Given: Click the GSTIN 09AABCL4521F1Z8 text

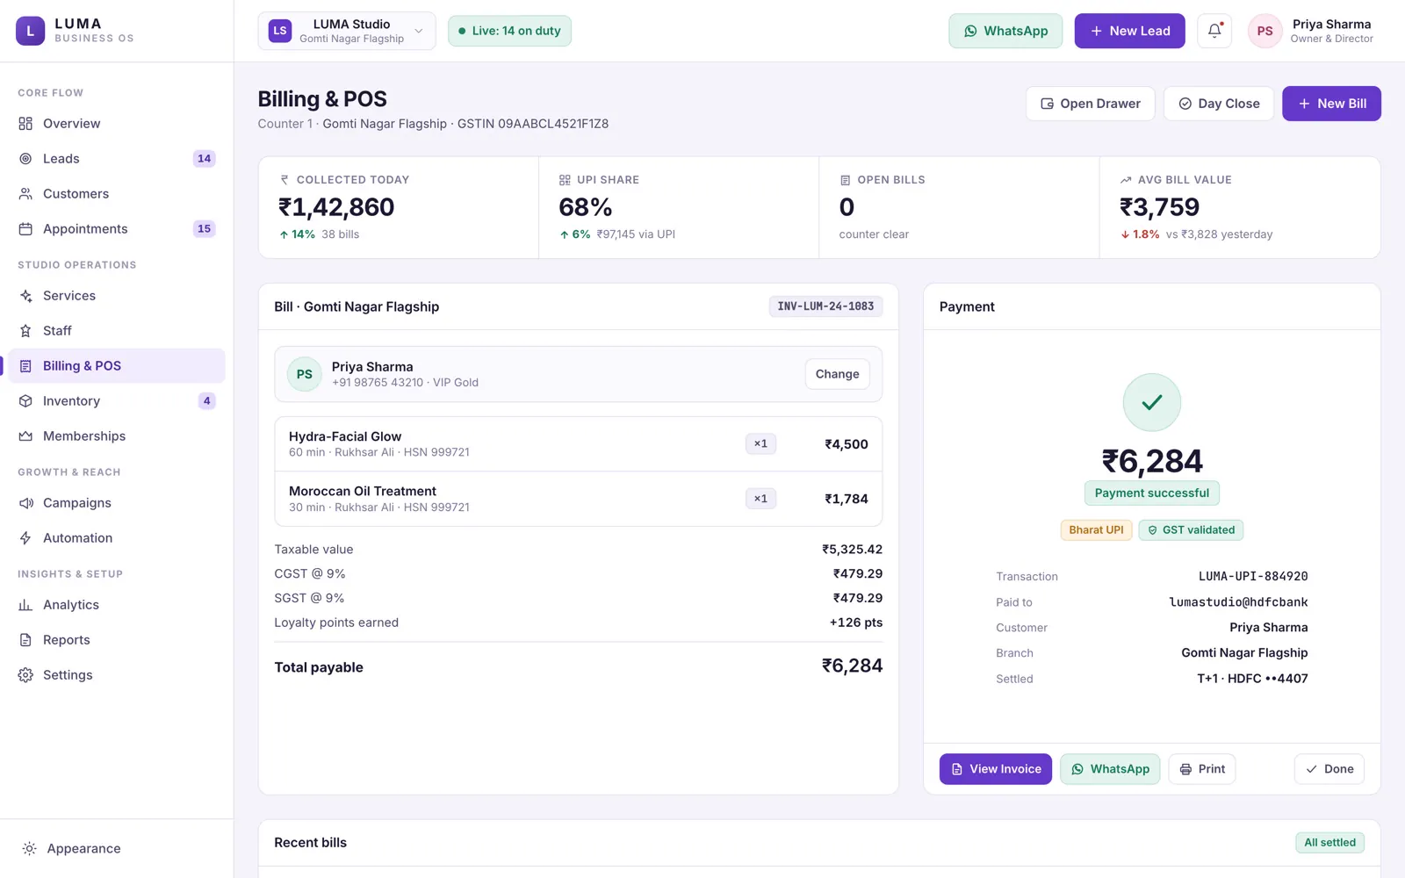Looking at the screenshot, I should pyautogui.click(x=533, y=124).
